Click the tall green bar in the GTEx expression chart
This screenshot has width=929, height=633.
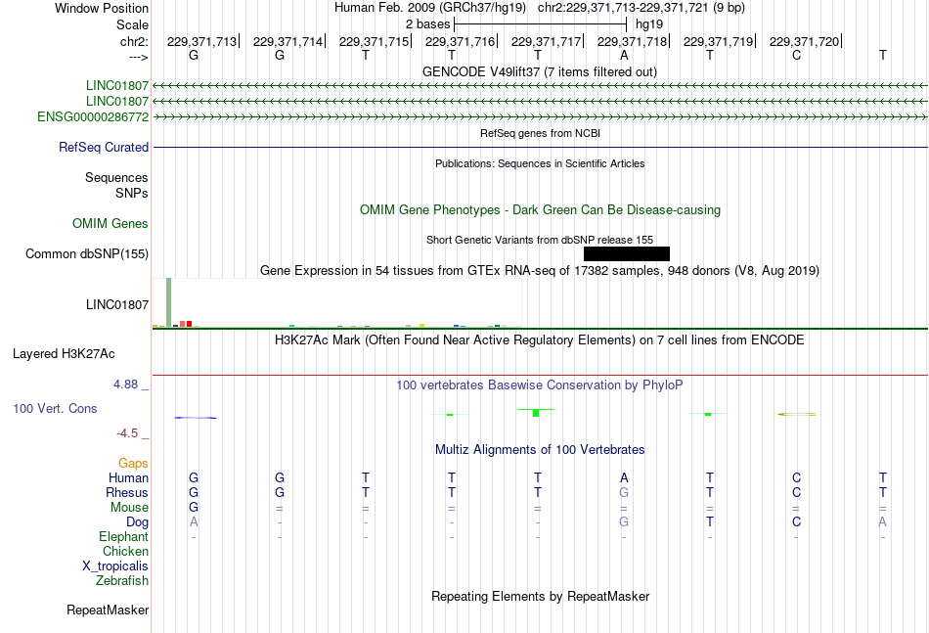169,301
